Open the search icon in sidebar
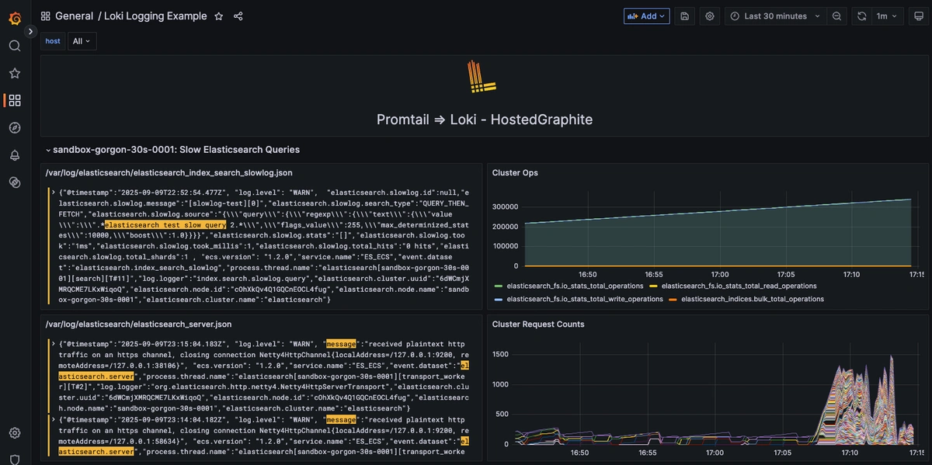The width and height of the screenshot is (932, 465). pos(15,46)
